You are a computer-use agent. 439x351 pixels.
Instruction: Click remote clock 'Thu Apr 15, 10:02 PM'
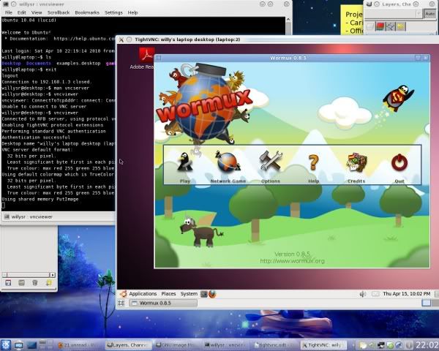pyautogui.click(x=407, y=294)
